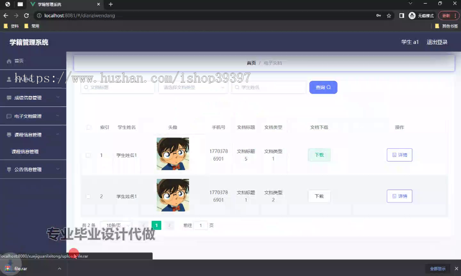Bookmark this page with the star icon

point(389,15)
